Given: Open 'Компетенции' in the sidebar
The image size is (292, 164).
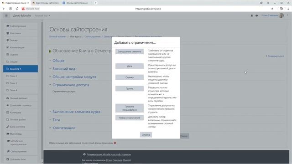Looking at the screenshot, I should (21, 47).
